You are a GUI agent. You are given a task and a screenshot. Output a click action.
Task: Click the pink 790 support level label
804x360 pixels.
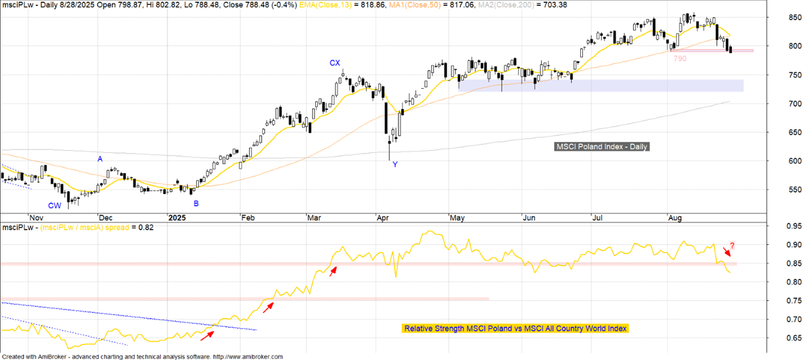coord(680,59)
